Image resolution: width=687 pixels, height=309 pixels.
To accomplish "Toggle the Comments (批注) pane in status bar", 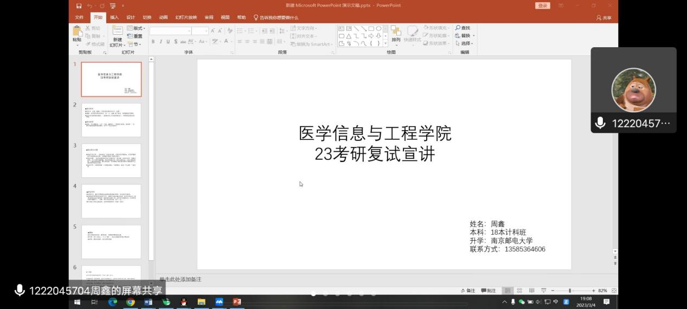I will [x=488, y=291].
